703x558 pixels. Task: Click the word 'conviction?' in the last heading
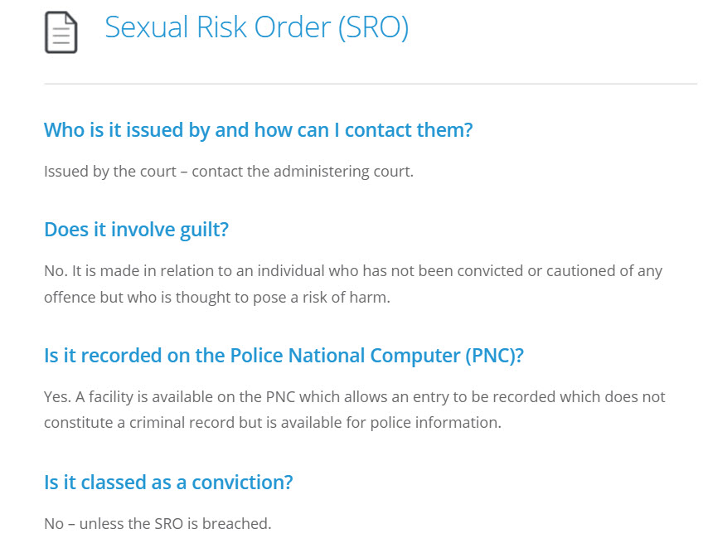[x=242, y=483]
